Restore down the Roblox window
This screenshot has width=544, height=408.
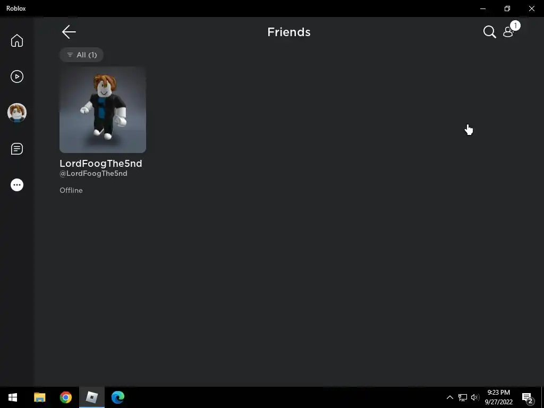tap(507, 8)
